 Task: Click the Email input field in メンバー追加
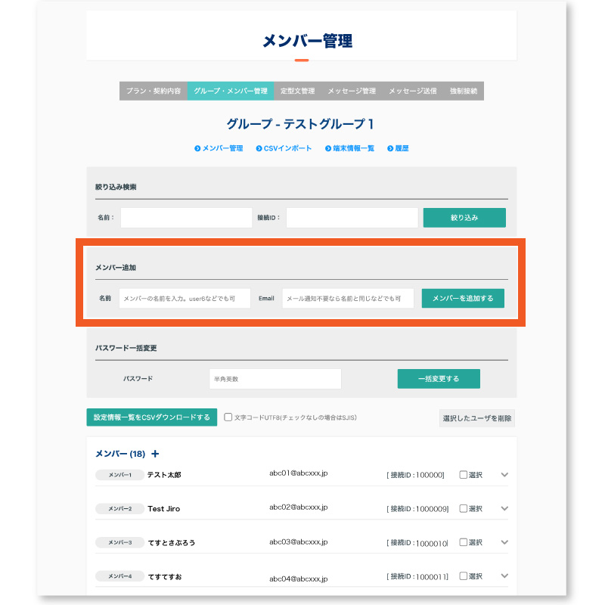click(x=348, y=298)
